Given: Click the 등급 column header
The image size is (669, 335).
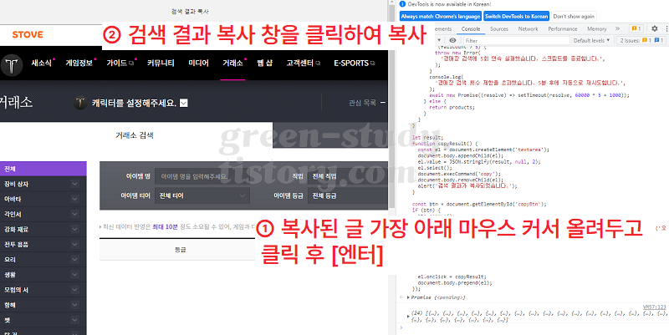Looking at the screenshot, I should point(180,250).
